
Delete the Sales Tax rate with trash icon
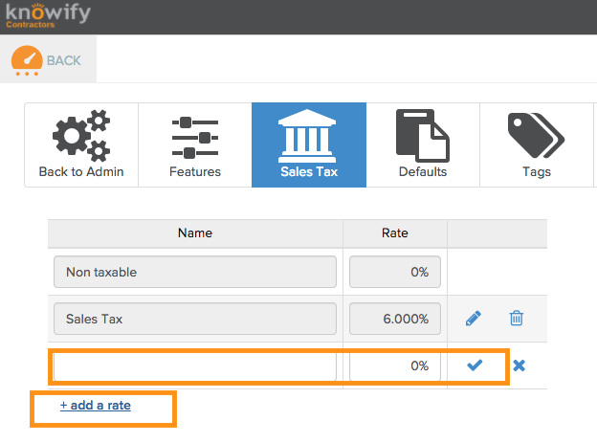pos(516,319)
